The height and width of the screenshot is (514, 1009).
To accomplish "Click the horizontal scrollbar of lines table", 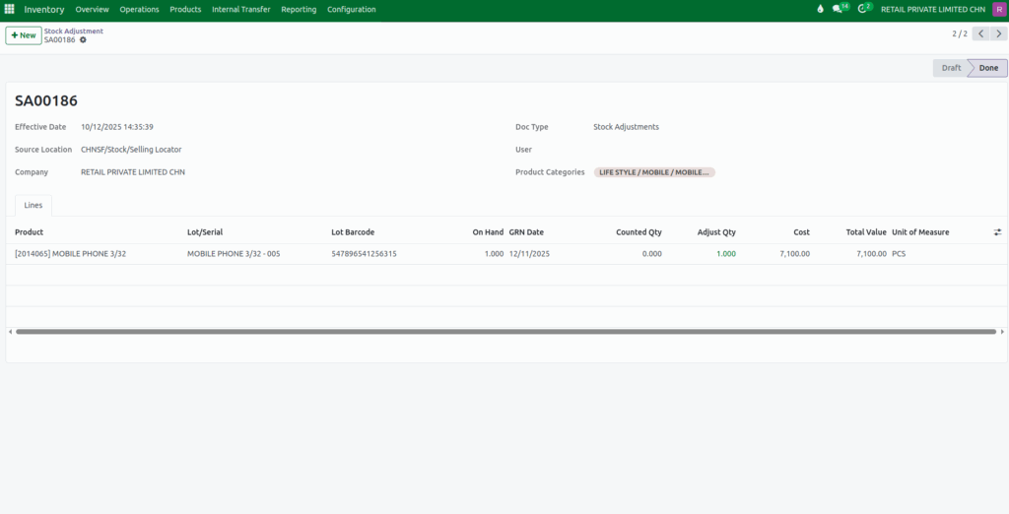I will coord(505,332).
